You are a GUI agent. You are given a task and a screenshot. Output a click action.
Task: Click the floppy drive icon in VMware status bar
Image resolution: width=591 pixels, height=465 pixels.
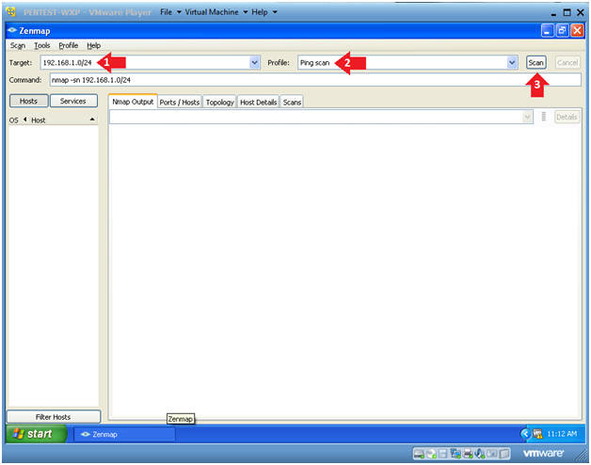(443, 454)
